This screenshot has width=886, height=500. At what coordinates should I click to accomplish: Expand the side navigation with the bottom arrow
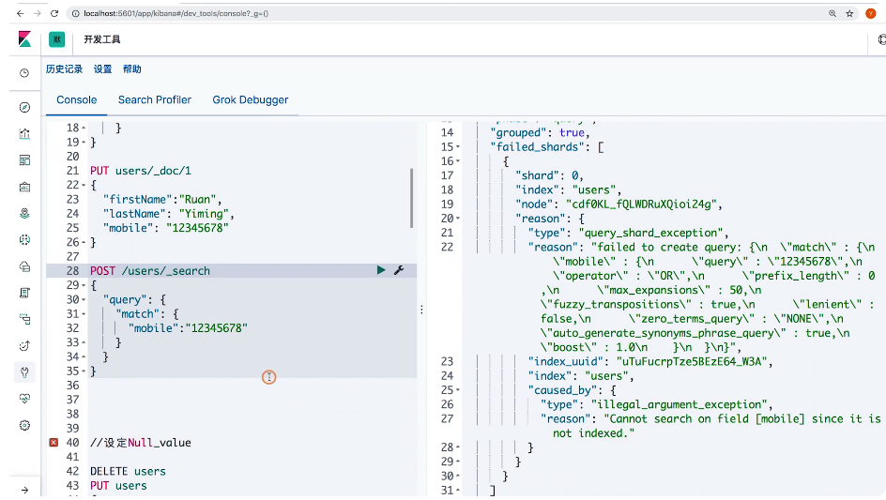click(24, 490)
